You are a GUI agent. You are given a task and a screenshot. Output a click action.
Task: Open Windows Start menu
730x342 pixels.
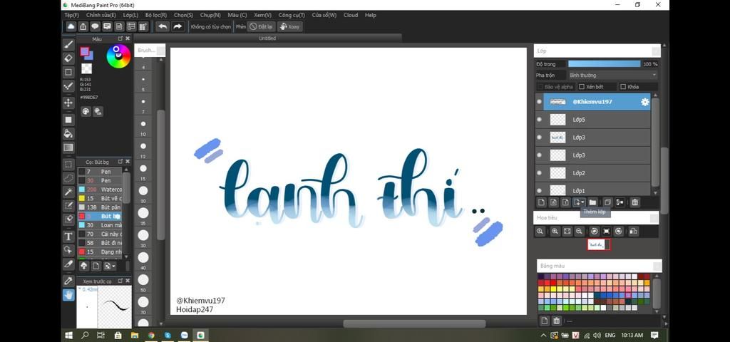[69, 335]
